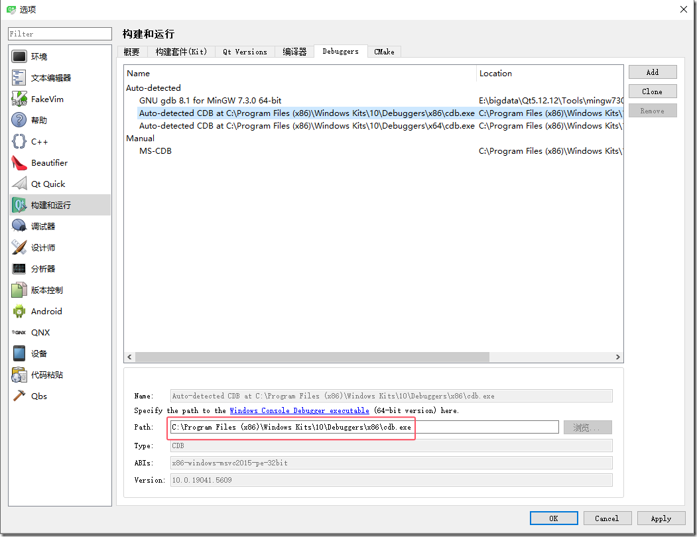Click the Cancel button
This screenshot has width=697, height=537.
point(607,518)
